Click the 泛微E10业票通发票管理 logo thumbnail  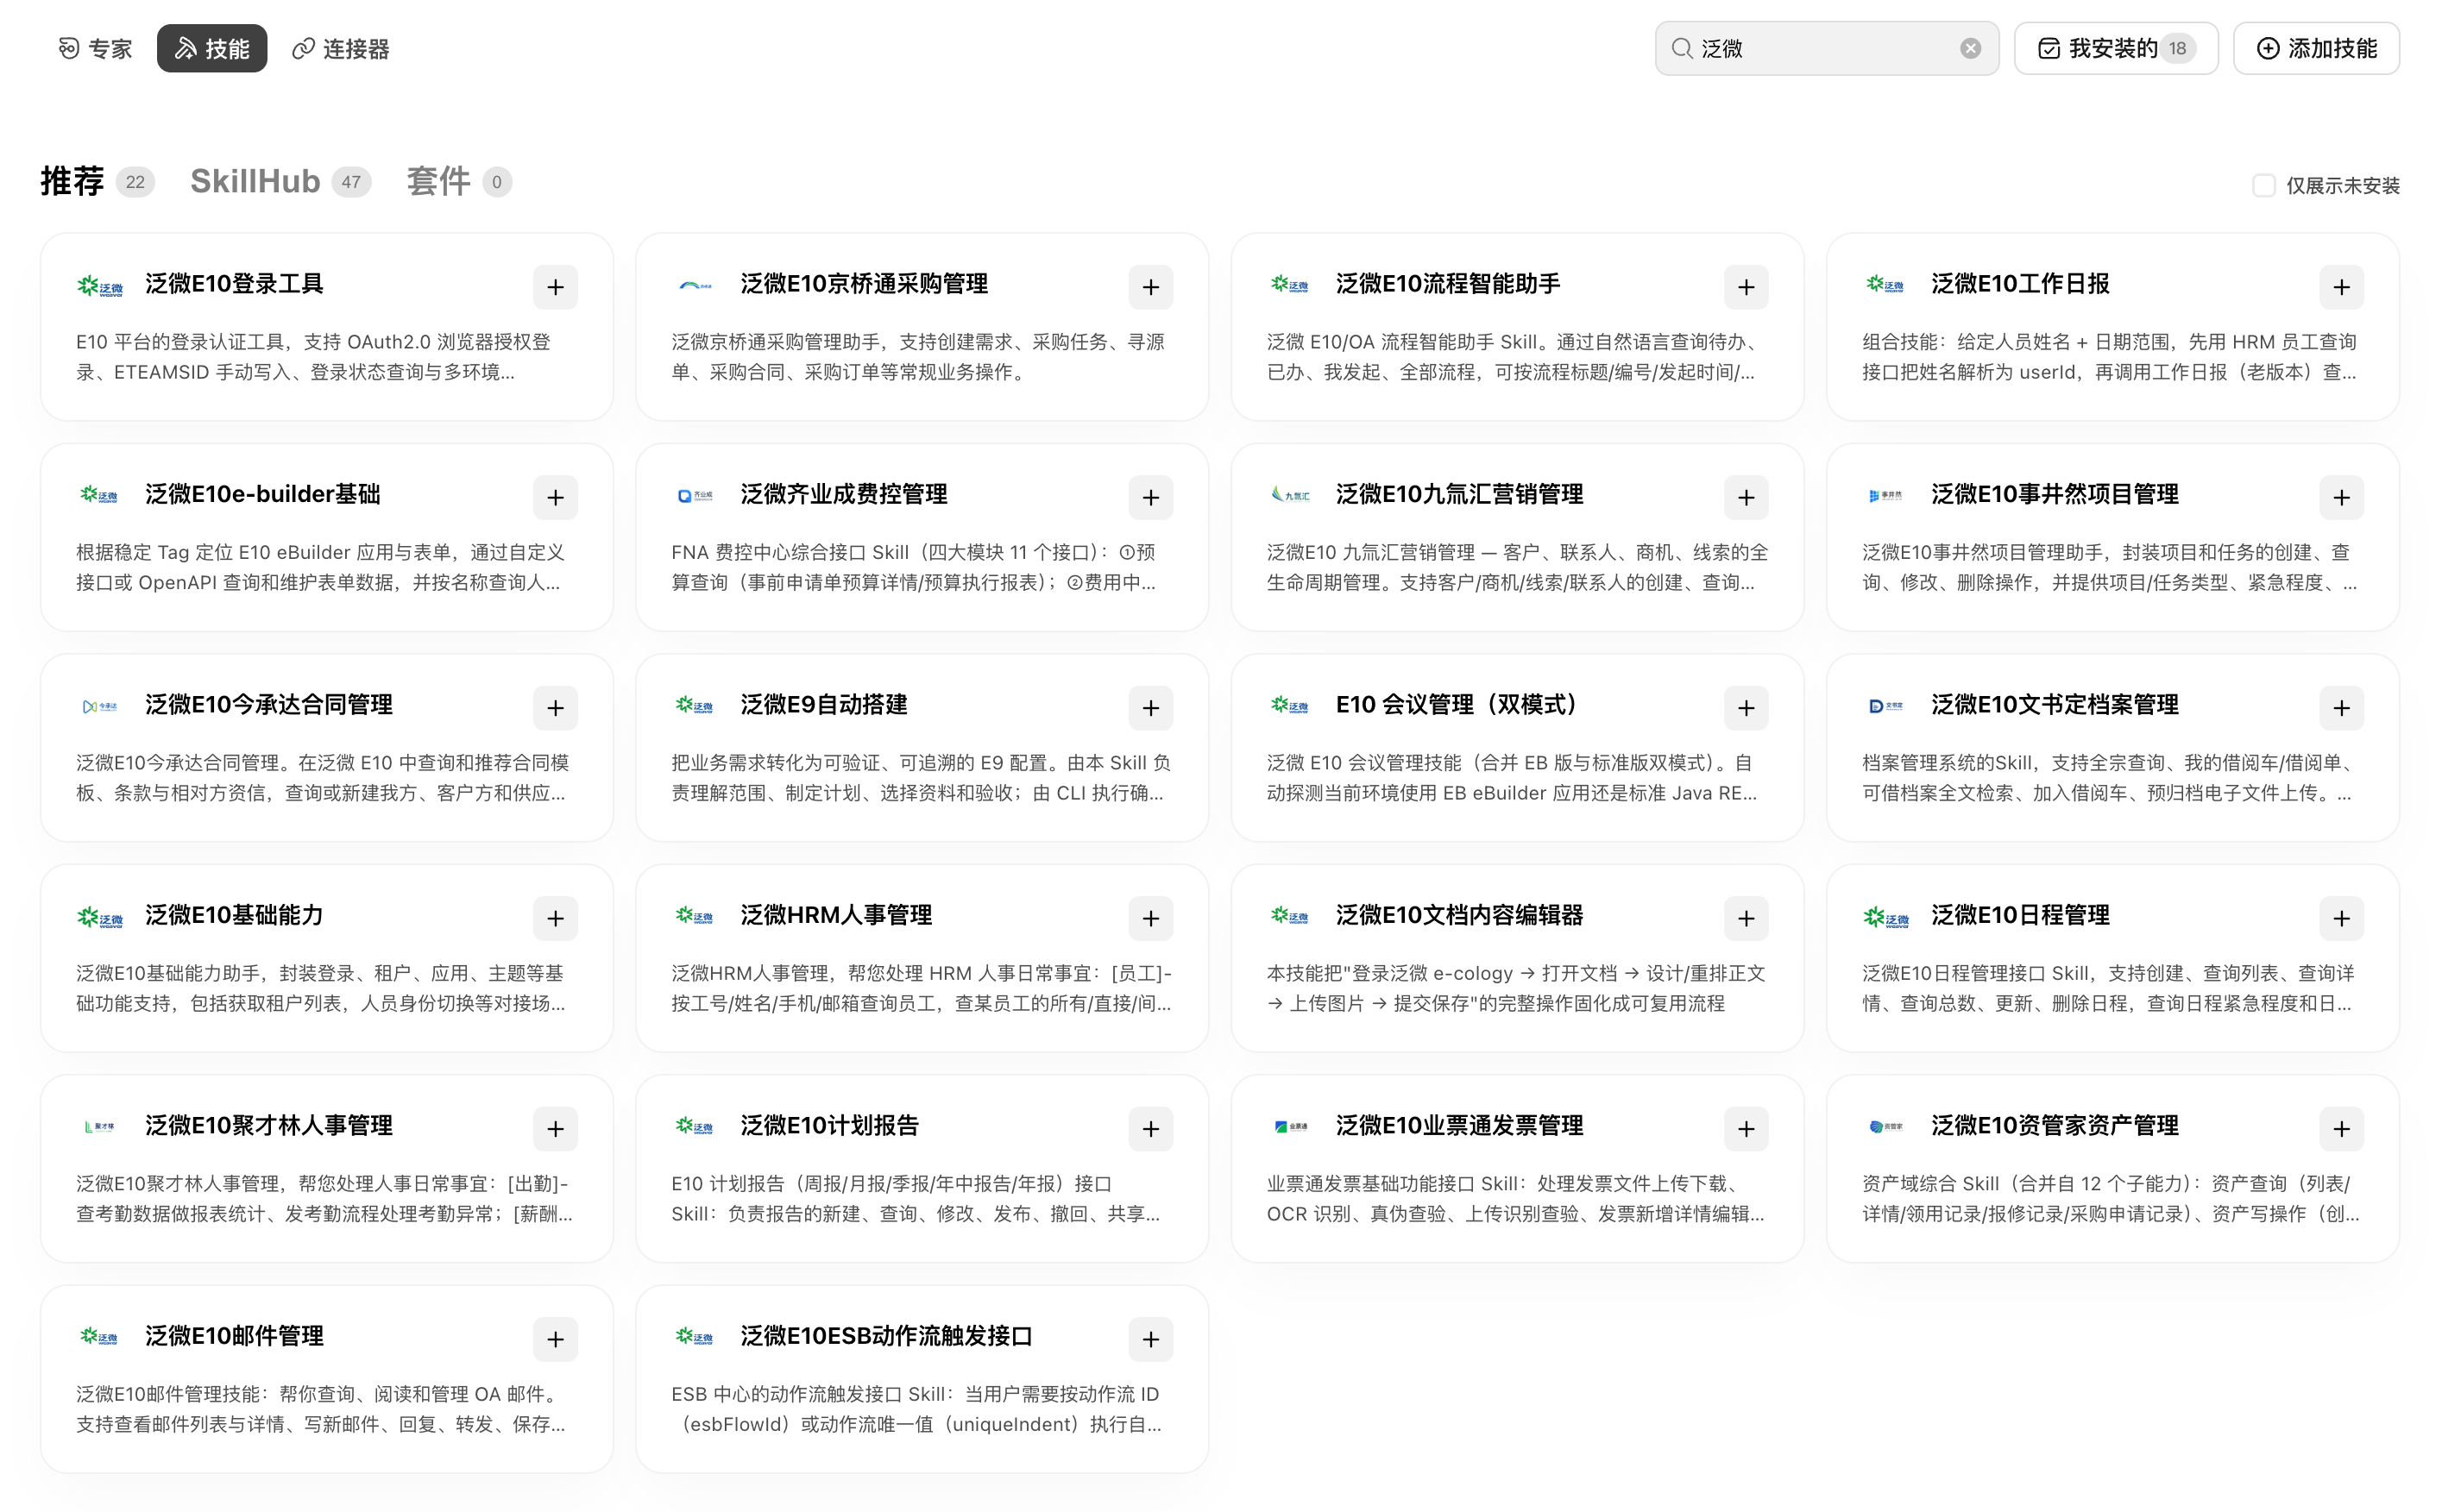click(x=1289, y=1127)
